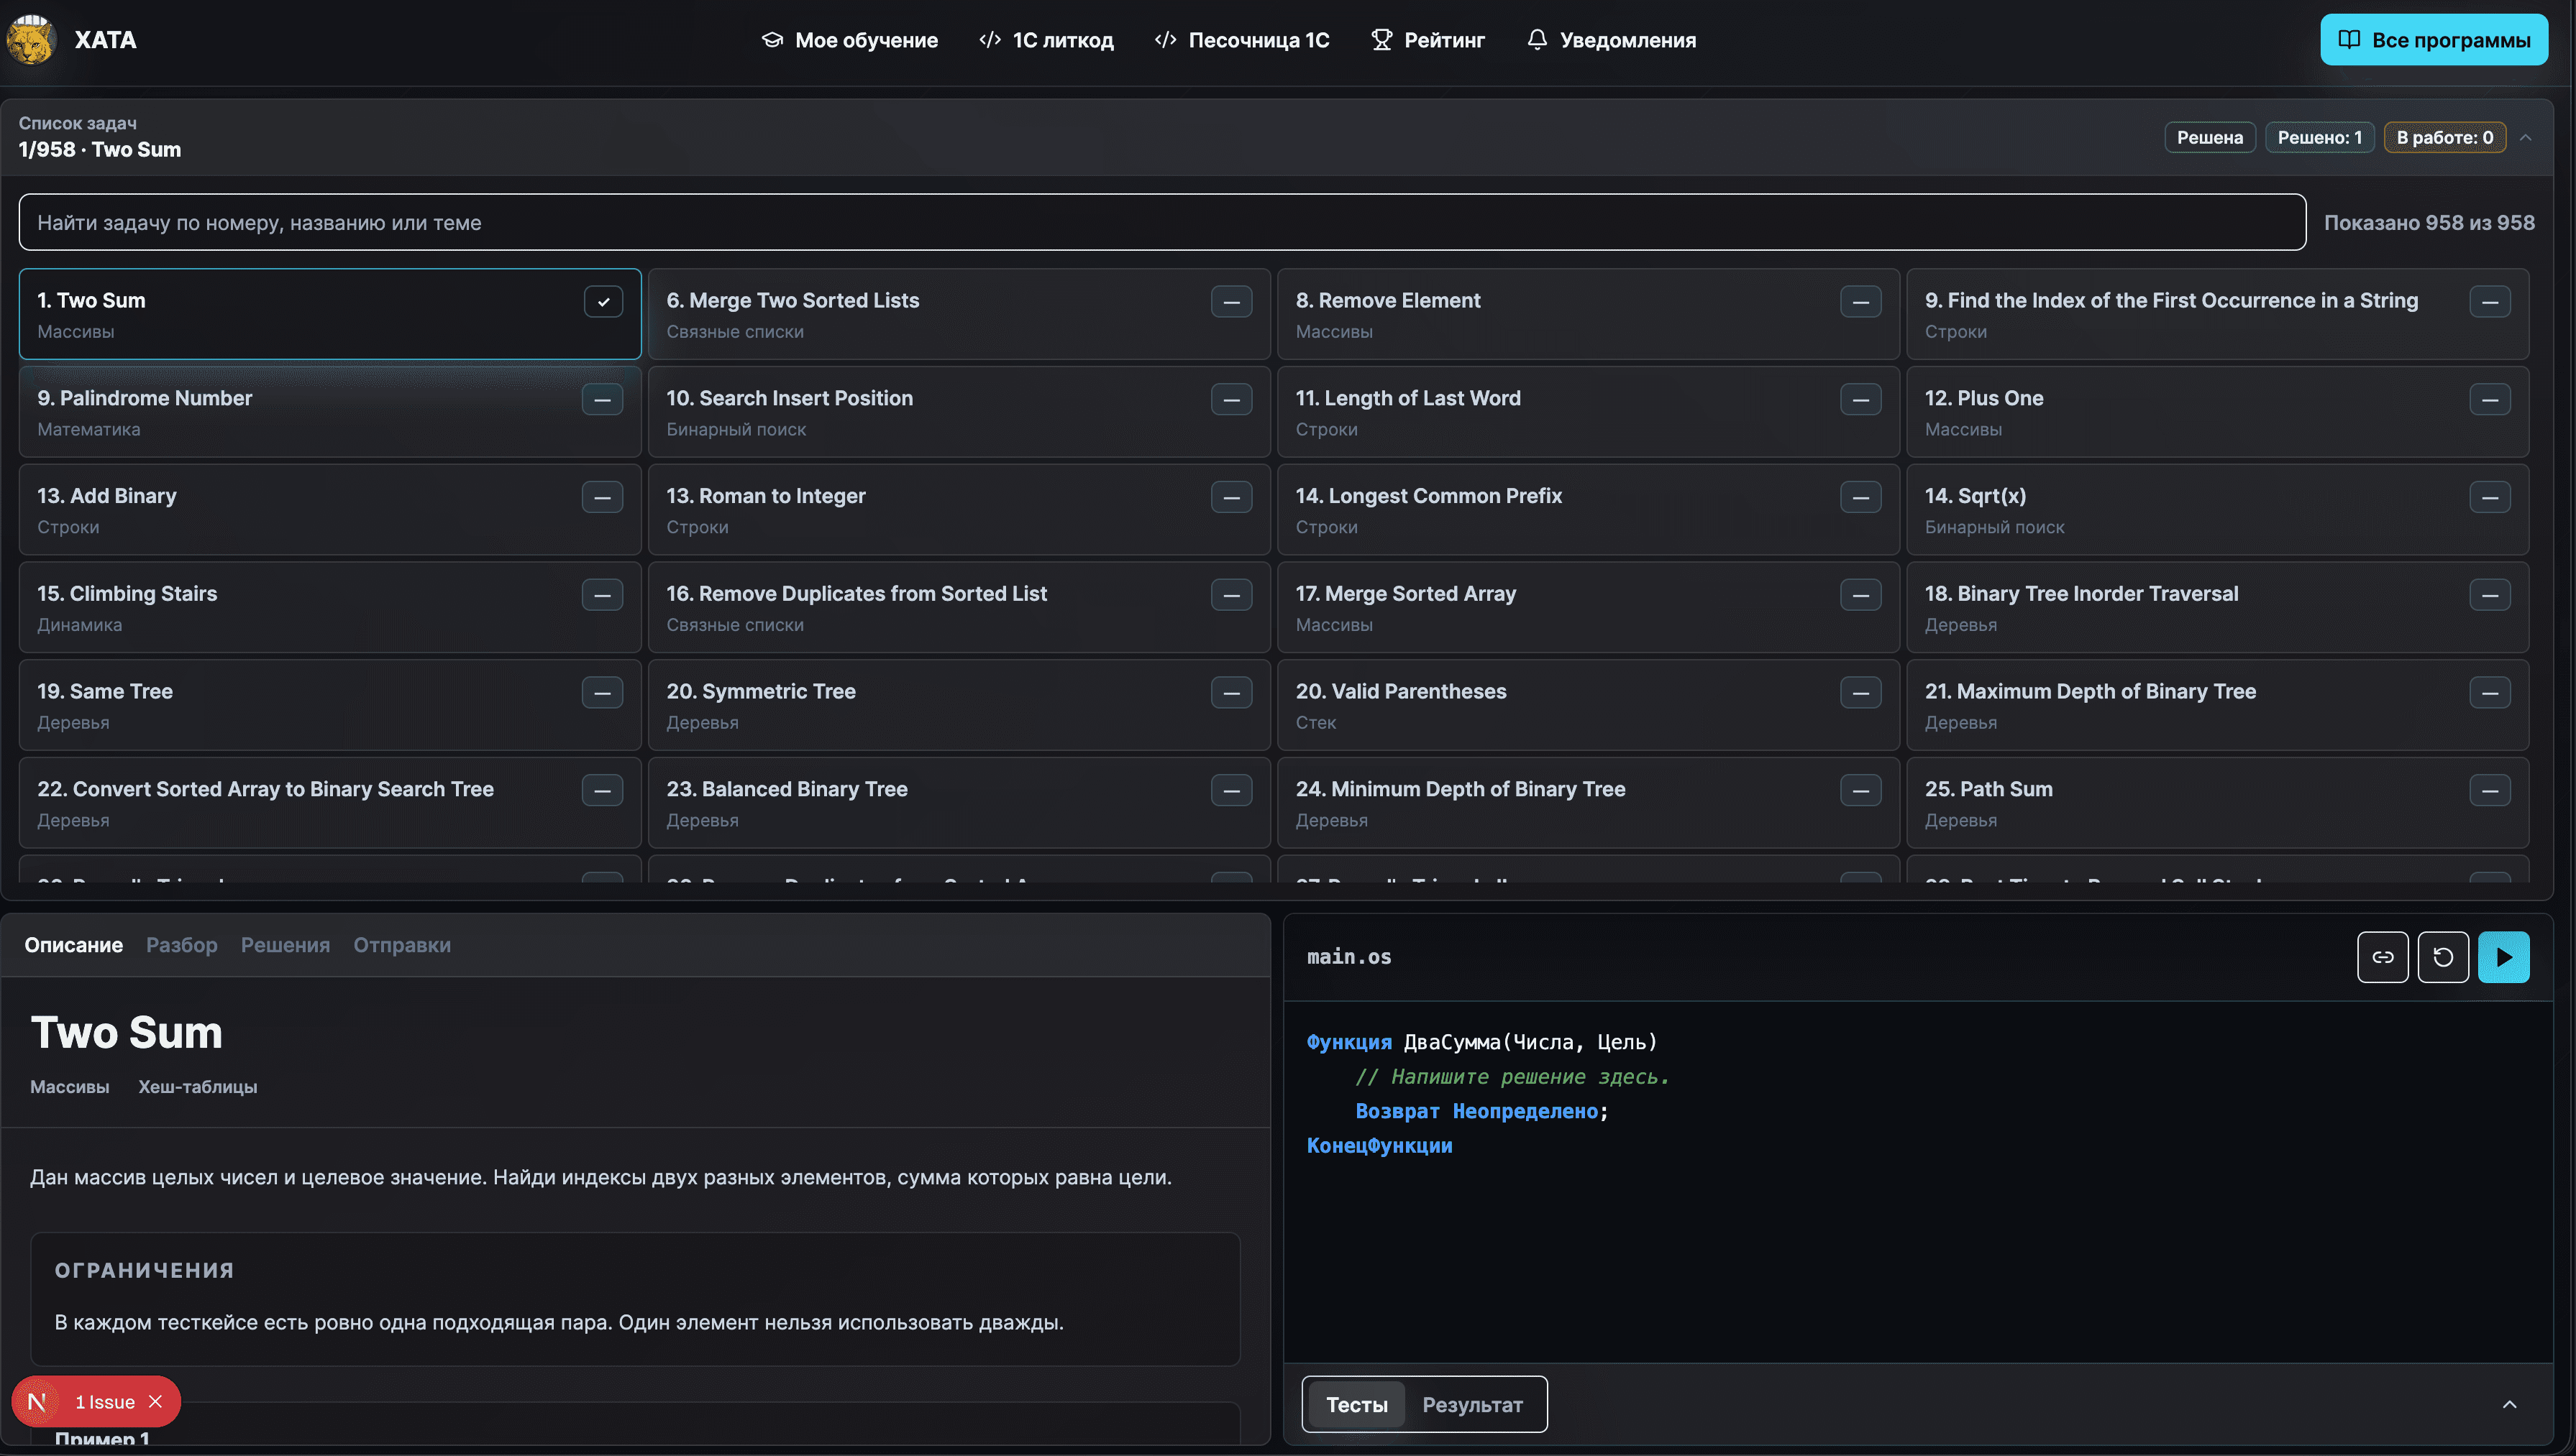Click the status icon of Merge Two Sorted Lists

[x=1231, y=301]
